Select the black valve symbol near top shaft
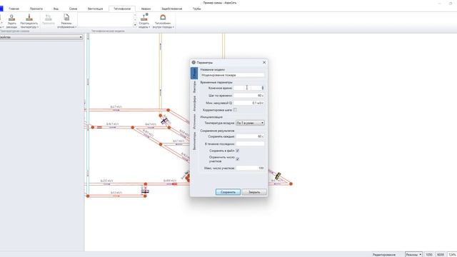 coord(164,120)
